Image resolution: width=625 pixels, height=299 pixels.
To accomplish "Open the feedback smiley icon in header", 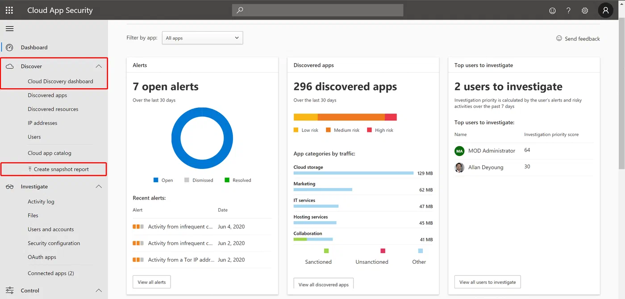I will click(552, 11).
